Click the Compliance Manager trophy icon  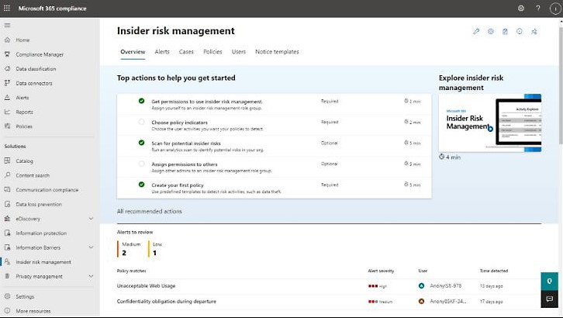click(x=7, y=54)
